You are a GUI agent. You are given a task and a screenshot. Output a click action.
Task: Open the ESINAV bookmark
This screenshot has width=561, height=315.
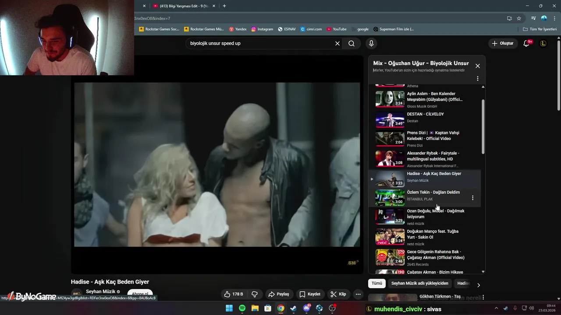click(287, 29)
